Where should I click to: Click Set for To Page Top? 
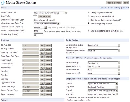coord(42,46)
